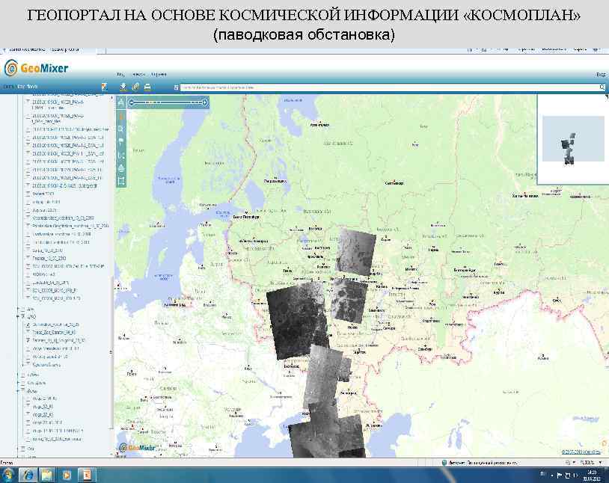Click the download icon in the blue toolbar

(x=123, y=87)
